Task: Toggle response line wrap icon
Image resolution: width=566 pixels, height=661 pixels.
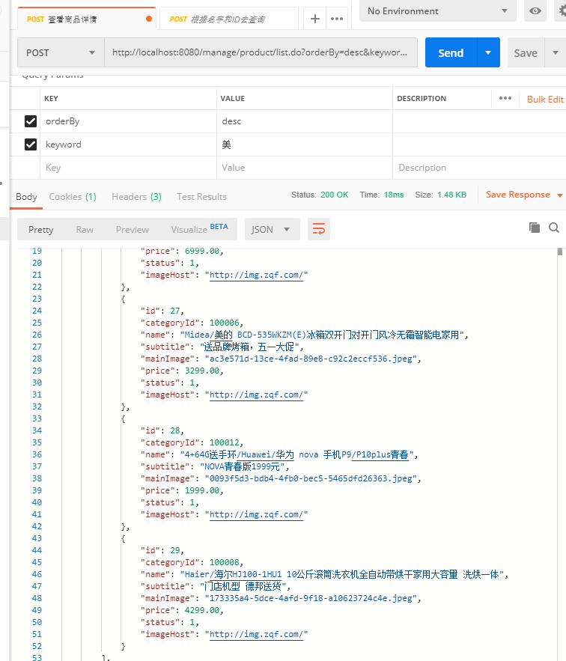Action: coord(319,229)
